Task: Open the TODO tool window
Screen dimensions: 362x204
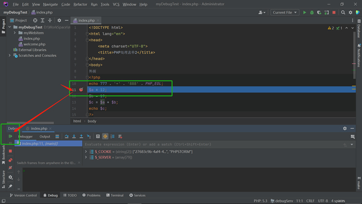Action: (x=70, y=195)
